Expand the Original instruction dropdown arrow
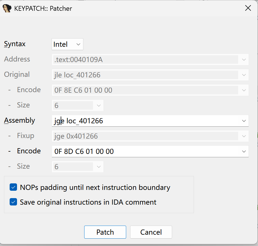 tap(244, 75)
